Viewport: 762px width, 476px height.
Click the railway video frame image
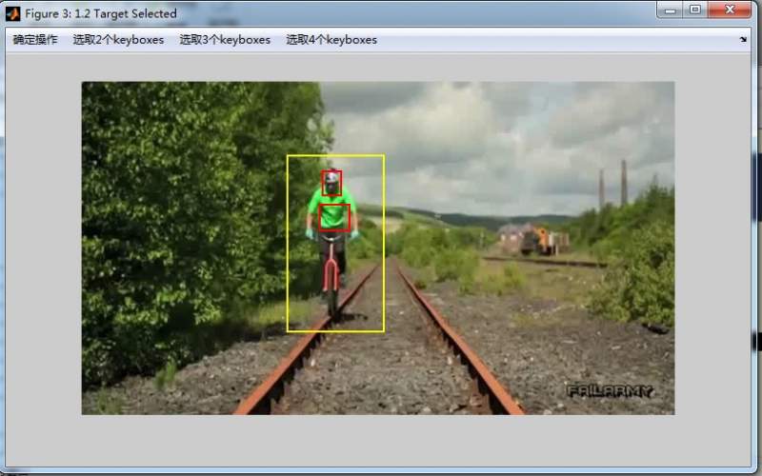(378, 248)
